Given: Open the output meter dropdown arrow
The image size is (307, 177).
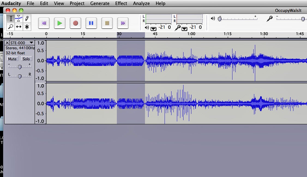Looking at the screenshot, I should point(153,28).
